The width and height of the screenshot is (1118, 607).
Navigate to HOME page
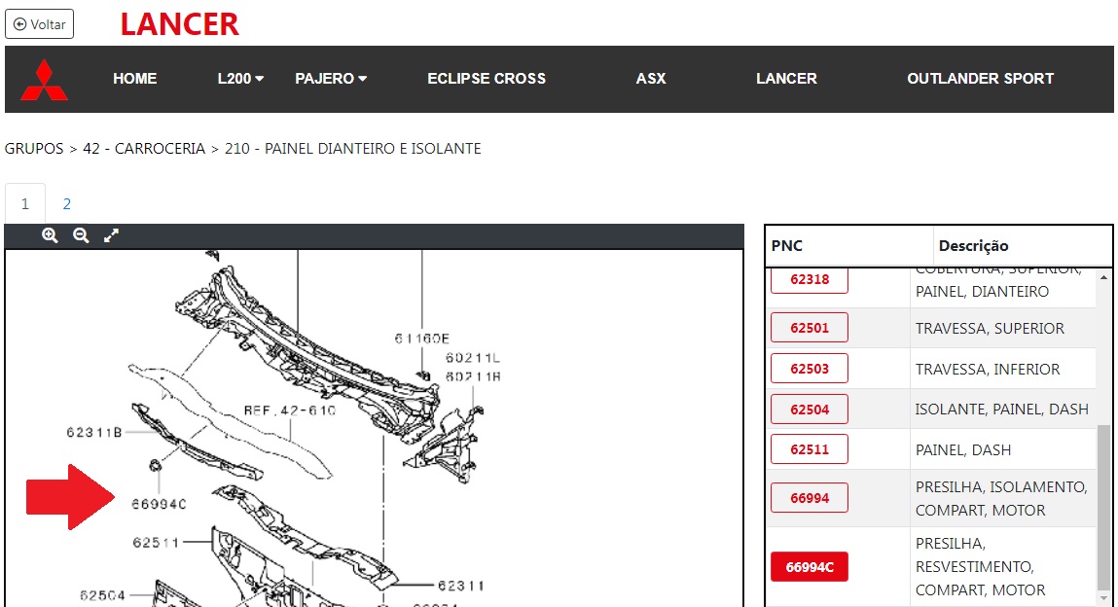tap(134, 79)
